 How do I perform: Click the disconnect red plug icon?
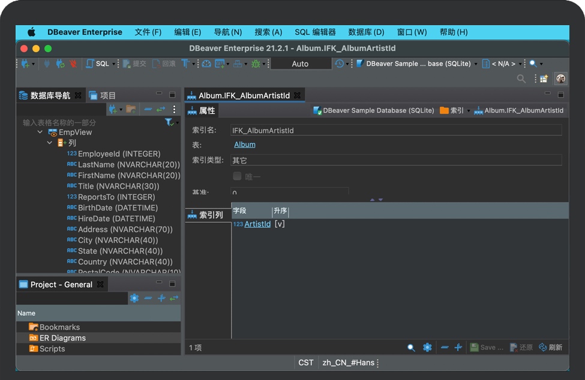tap(73, 64)
